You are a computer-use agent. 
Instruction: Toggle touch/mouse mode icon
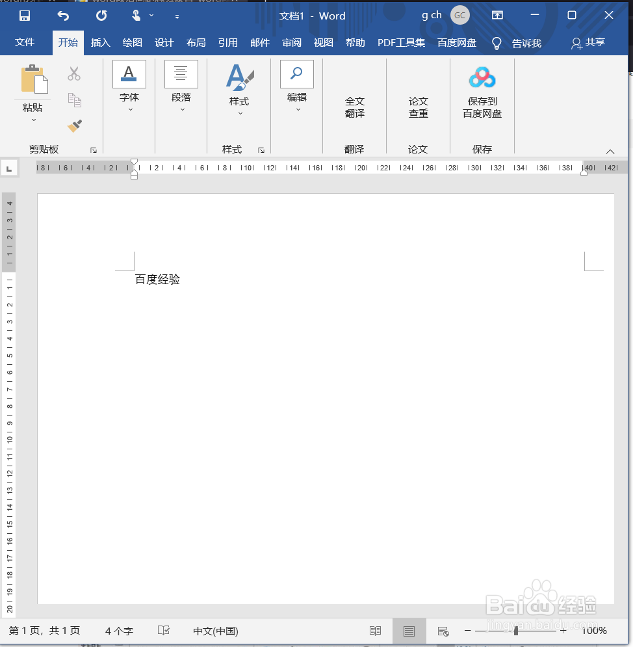tap(136, 16)
